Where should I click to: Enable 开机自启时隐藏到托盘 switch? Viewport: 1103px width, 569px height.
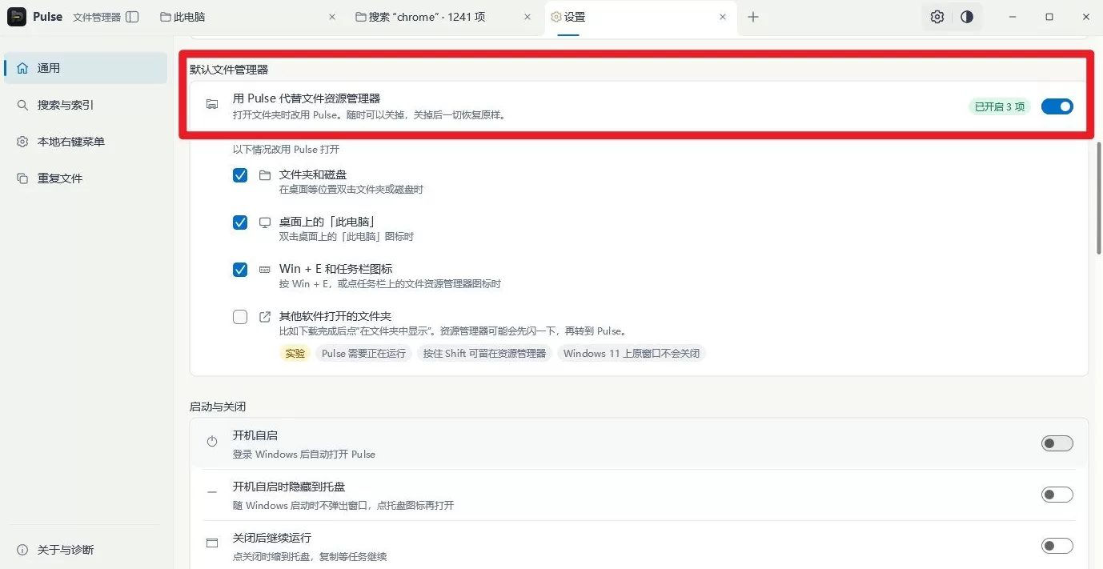pos(1057,495)
